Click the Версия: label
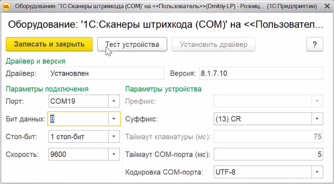334x184 pixels. pyautogui.click(x=183, y=74)
